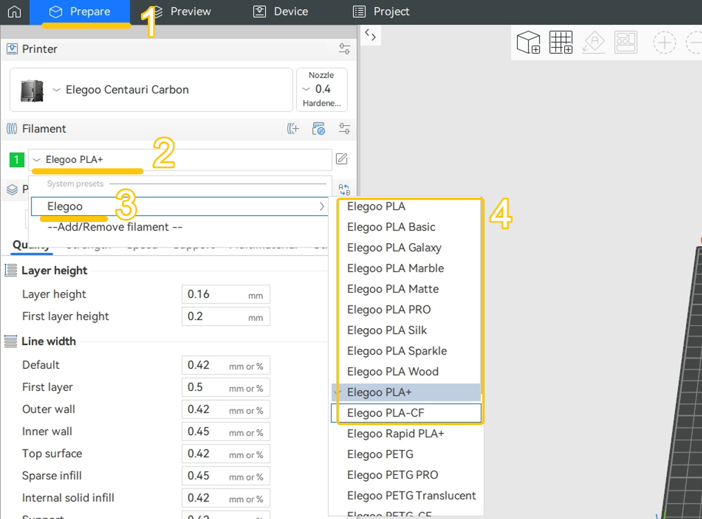Image resolution: width=702 pixels, height=519 pixels.
Task: Click the auto orient icon
Action: pos(593,43)
